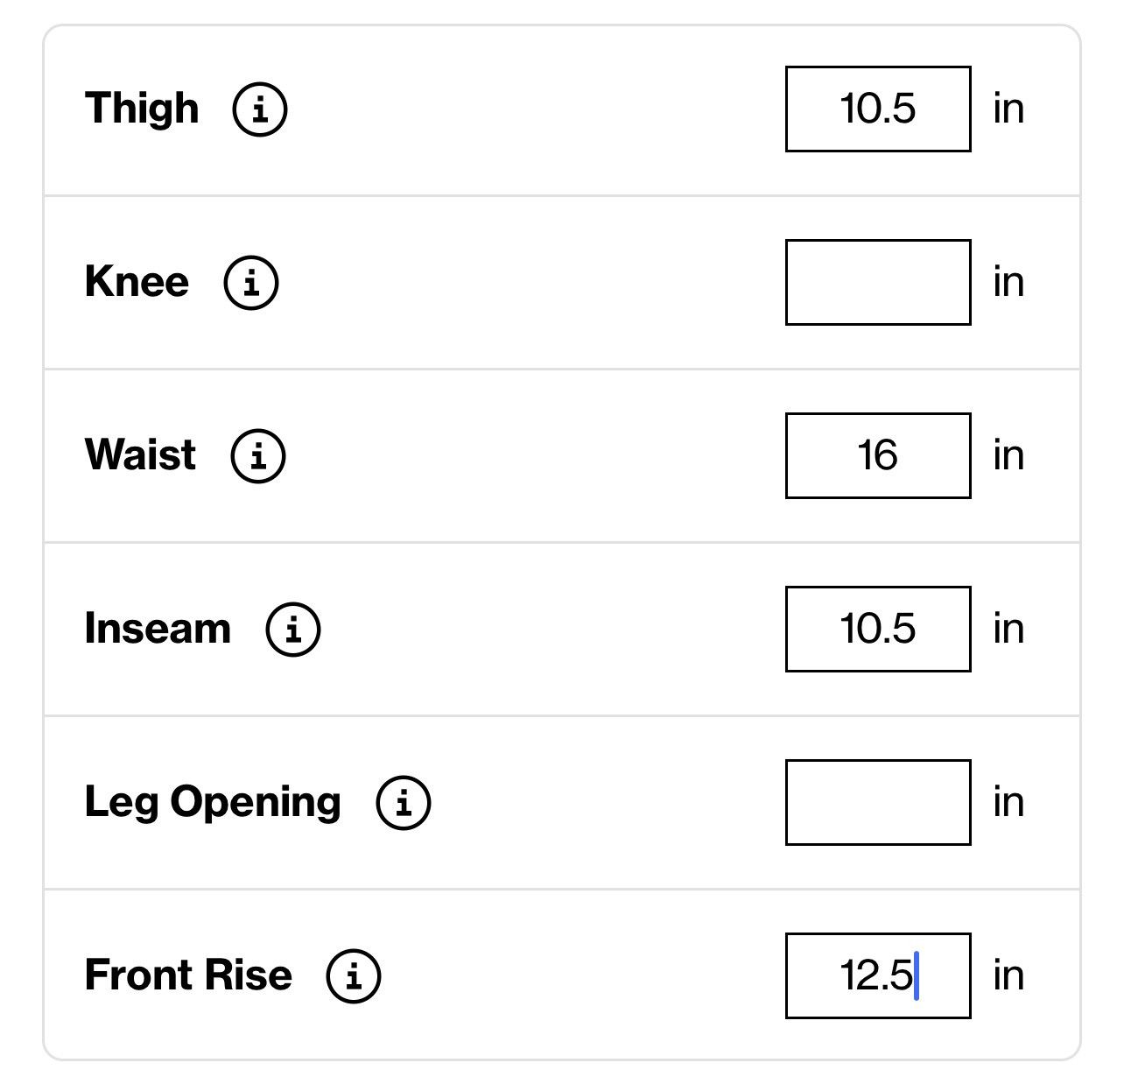Screen dimensions: 1124x1084
Task: Click the Leg Opening label
Action: (x=213, y=804)
